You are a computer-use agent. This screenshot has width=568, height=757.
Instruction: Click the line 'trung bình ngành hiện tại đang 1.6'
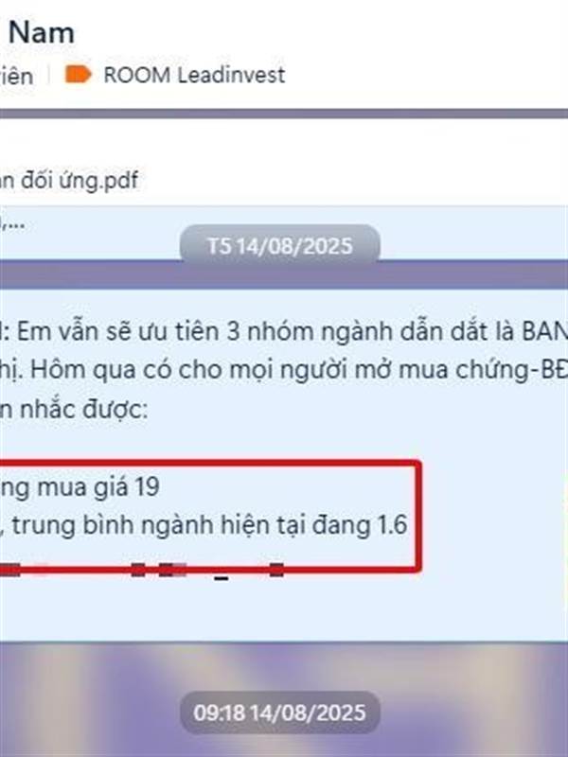point(209,525)
